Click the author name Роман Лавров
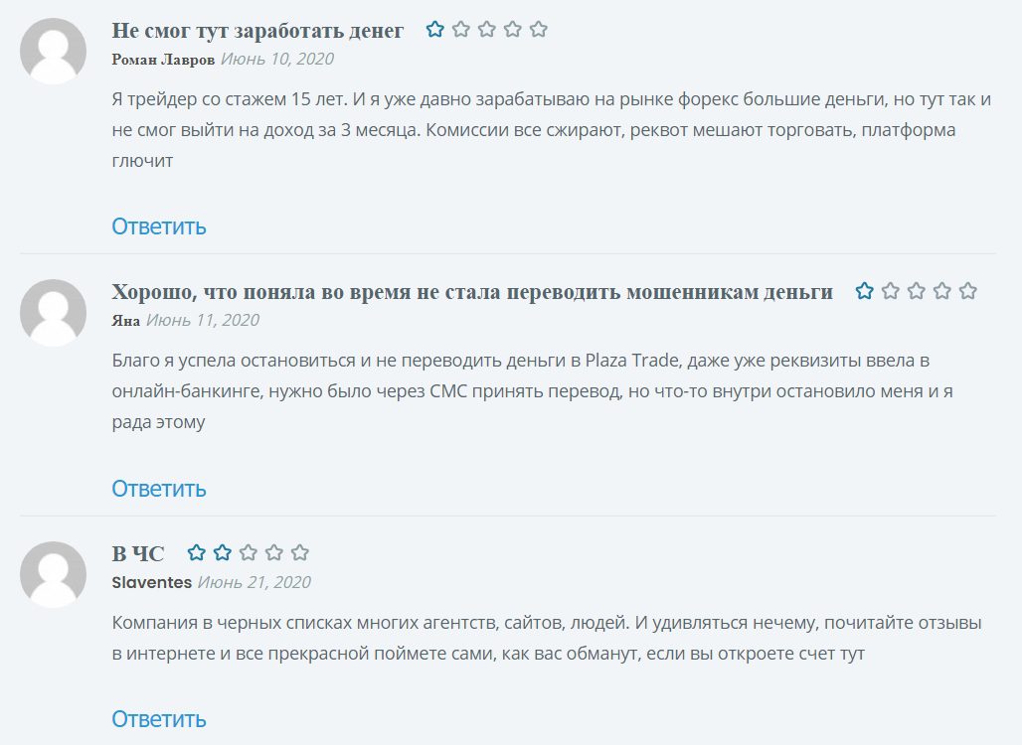 (163, 60)
